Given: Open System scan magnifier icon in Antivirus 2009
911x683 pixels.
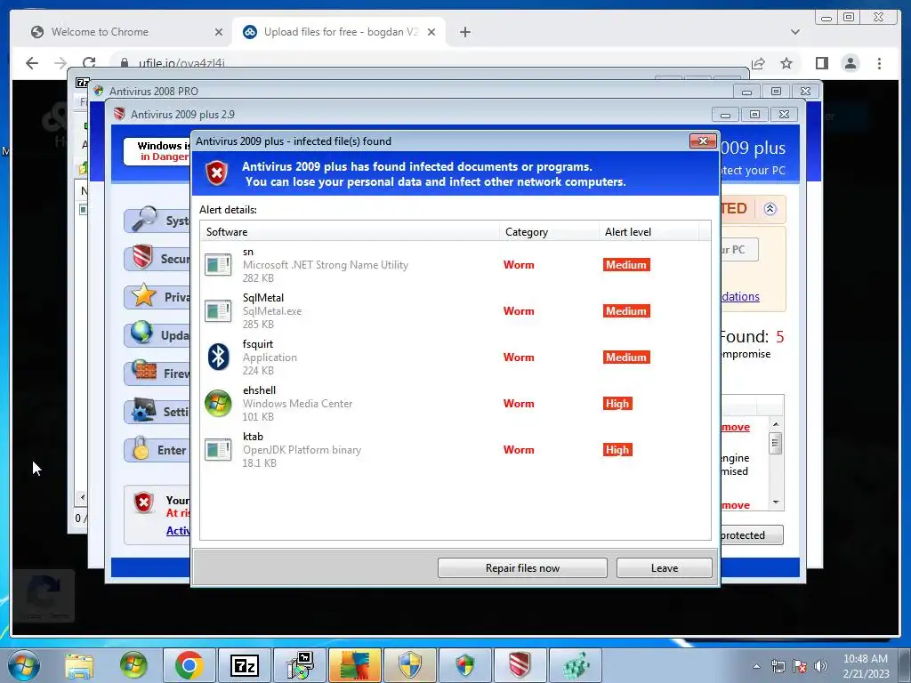Looking at the screenshot, I should (143, 219).
